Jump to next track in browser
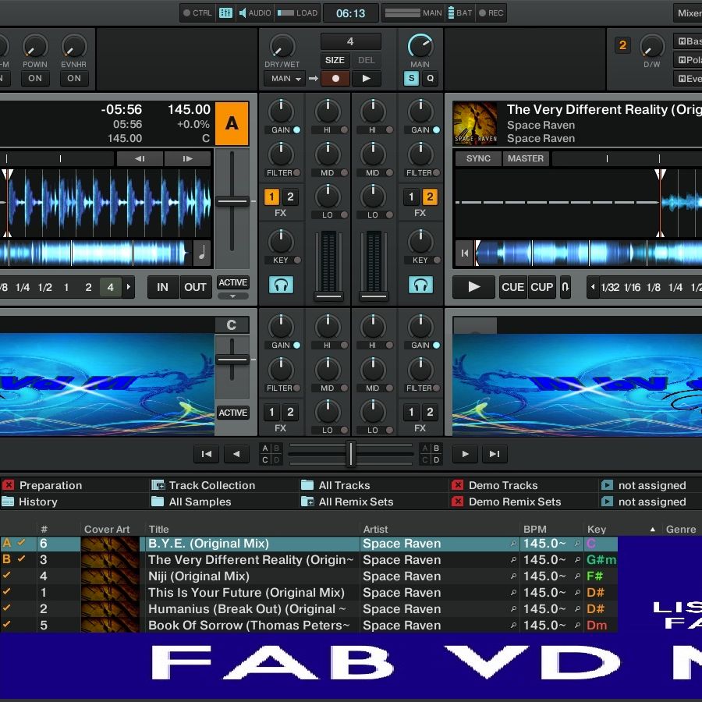 coord(495,454)
